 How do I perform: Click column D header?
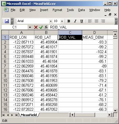tap(95, 32)
